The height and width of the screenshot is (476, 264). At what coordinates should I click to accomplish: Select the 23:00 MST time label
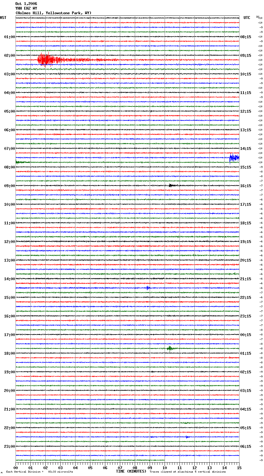[10, 447]
